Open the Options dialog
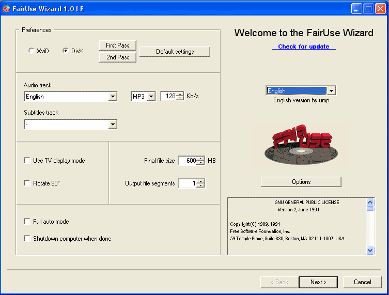The image size is (389, 295). tap(301, 182)
